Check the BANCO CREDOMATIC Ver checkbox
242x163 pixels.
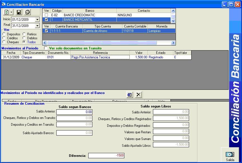(46, 15)
